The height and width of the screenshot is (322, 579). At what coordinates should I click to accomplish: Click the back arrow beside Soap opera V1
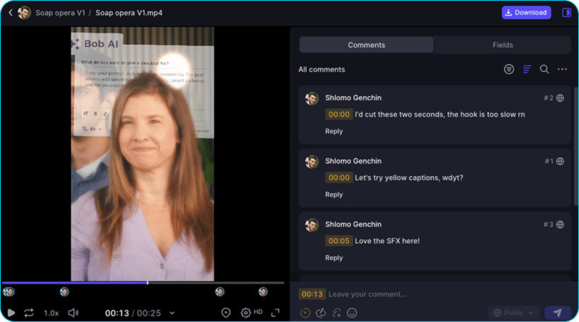pos(10,12)
